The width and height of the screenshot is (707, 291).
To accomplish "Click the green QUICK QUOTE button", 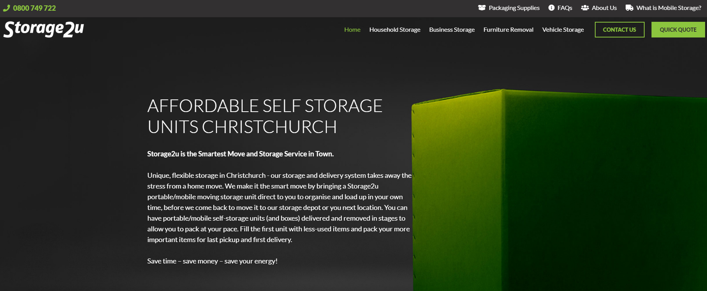I will (x=678, y=29).
